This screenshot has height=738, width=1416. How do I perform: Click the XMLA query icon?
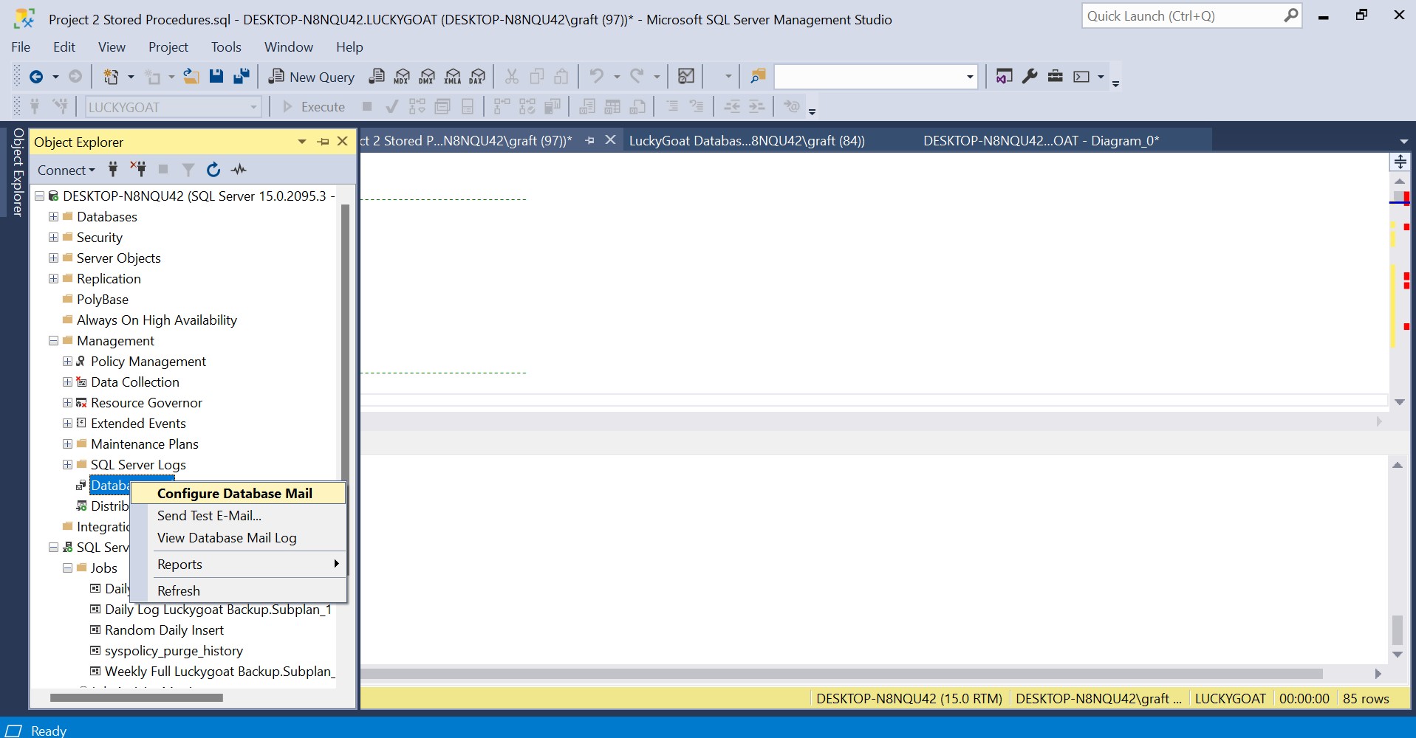pos(453,77)
